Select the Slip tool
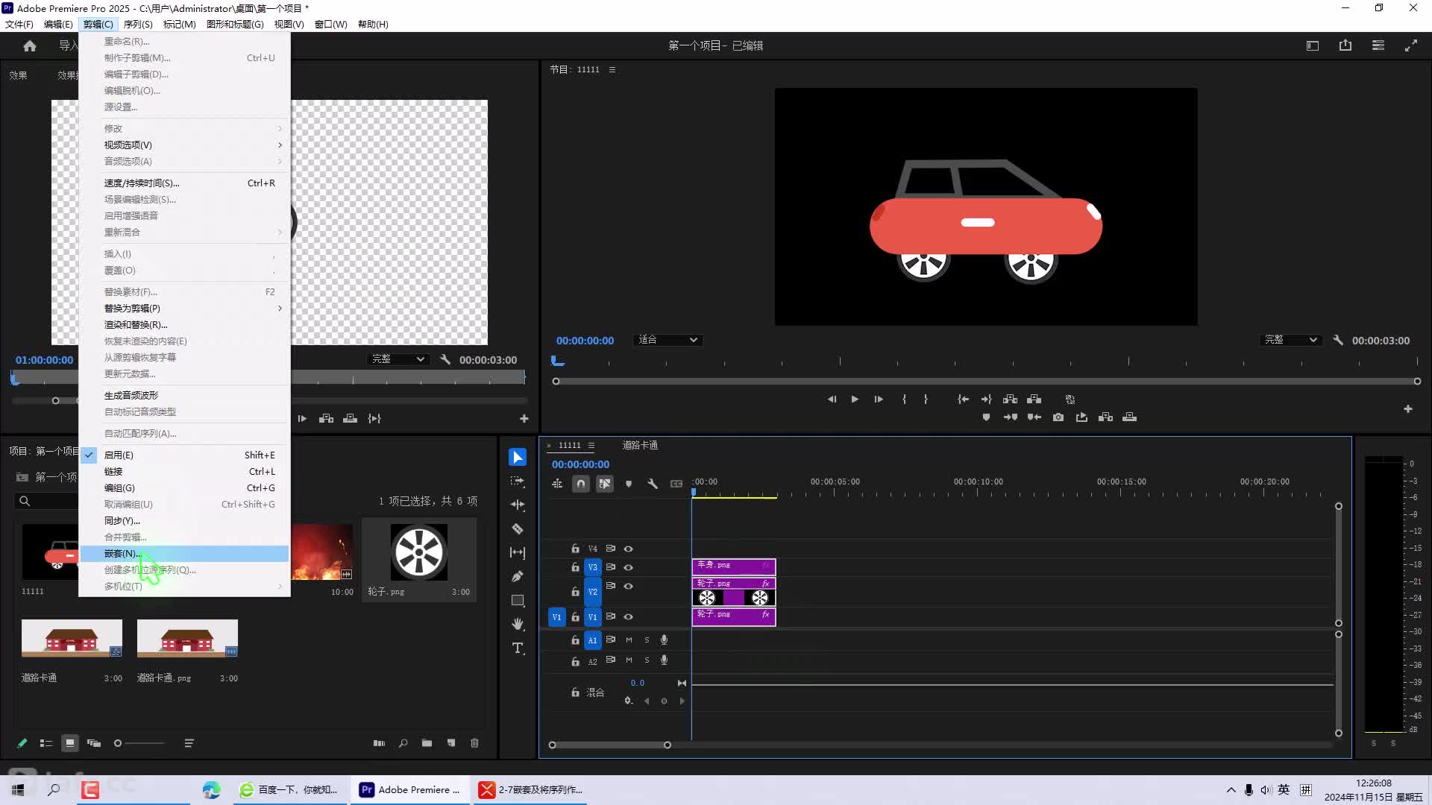1432x805 pixels. (518, 552)
